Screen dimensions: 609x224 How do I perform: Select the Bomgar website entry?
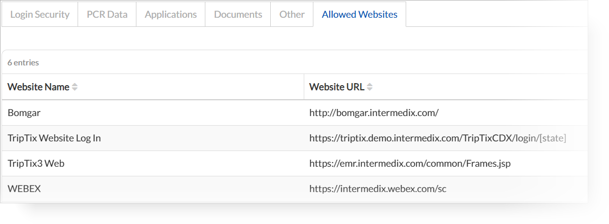click(24, 113)
